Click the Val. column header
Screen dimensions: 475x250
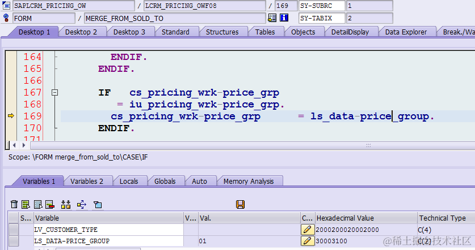point(249,218)
